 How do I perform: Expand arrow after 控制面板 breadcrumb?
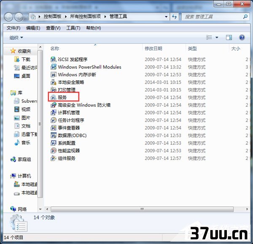(x=66, y=16)
